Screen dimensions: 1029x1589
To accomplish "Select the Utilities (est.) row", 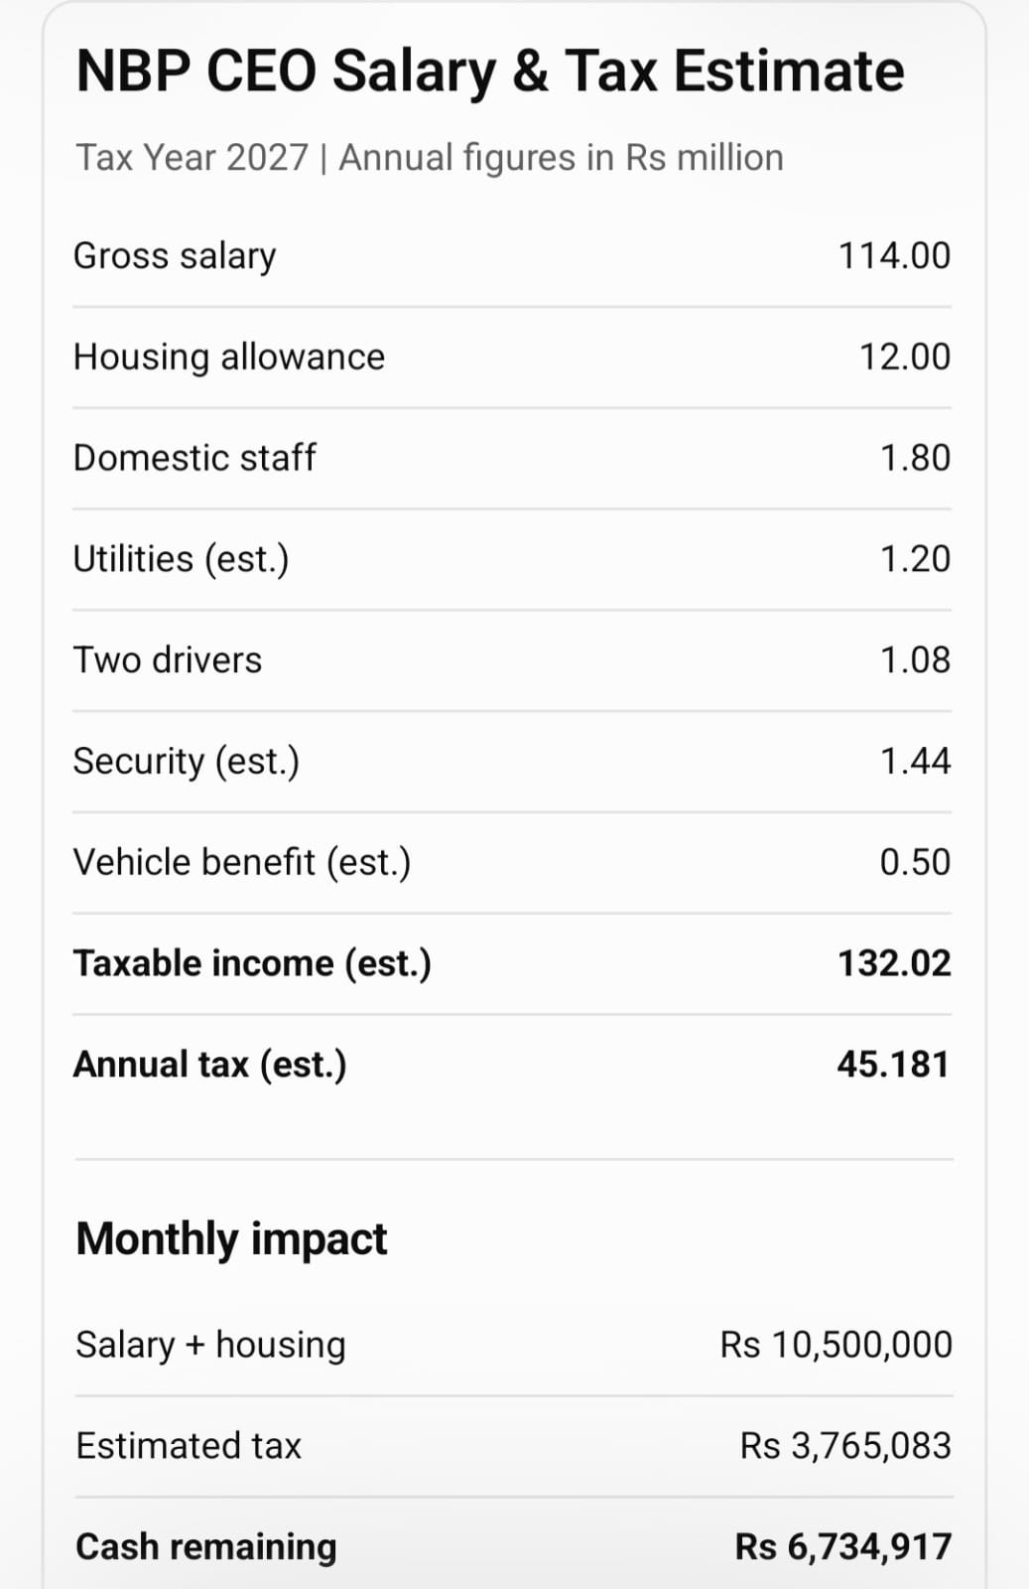I will tap(512, 559).
